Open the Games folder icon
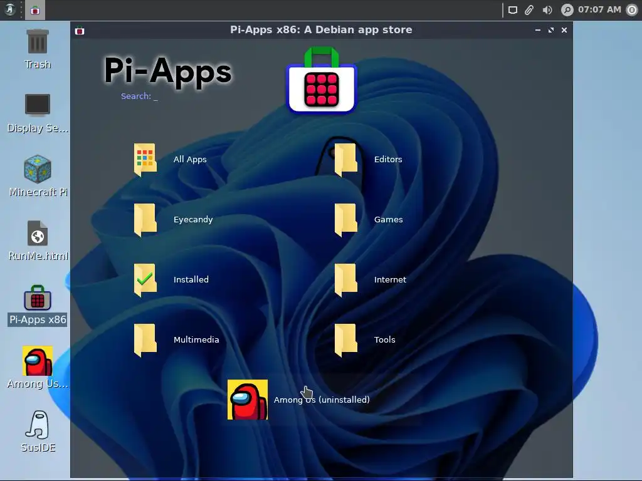Viewport: 642px width, 481px height. click(346, 220)
